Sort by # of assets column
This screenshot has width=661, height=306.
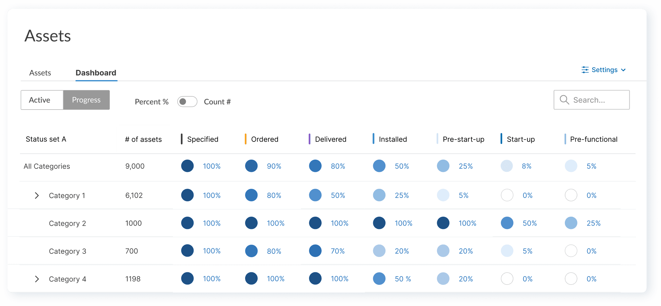pos(143,139)
